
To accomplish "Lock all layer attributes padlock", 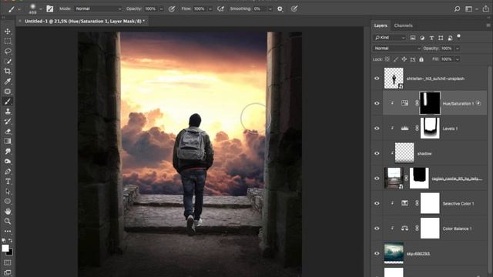I will tap(421, 59).
